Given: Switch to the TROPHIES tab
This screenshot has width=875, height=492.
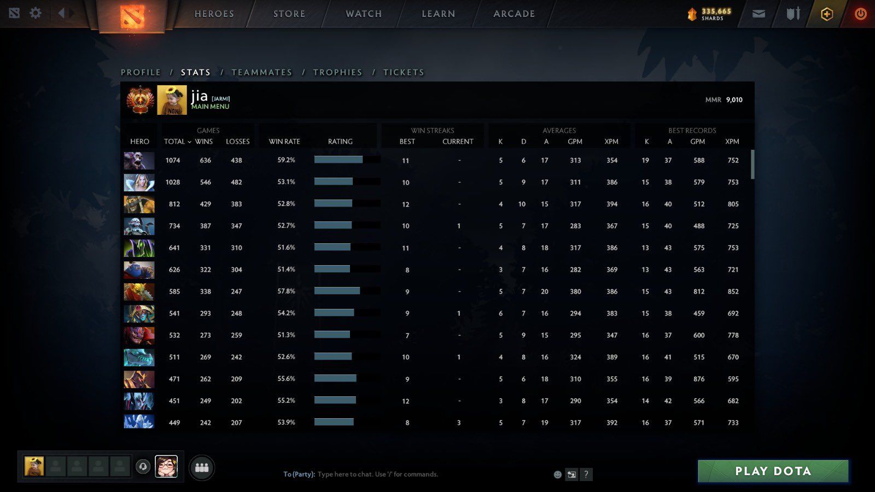Looking at the screenshot, I should 337,72.
